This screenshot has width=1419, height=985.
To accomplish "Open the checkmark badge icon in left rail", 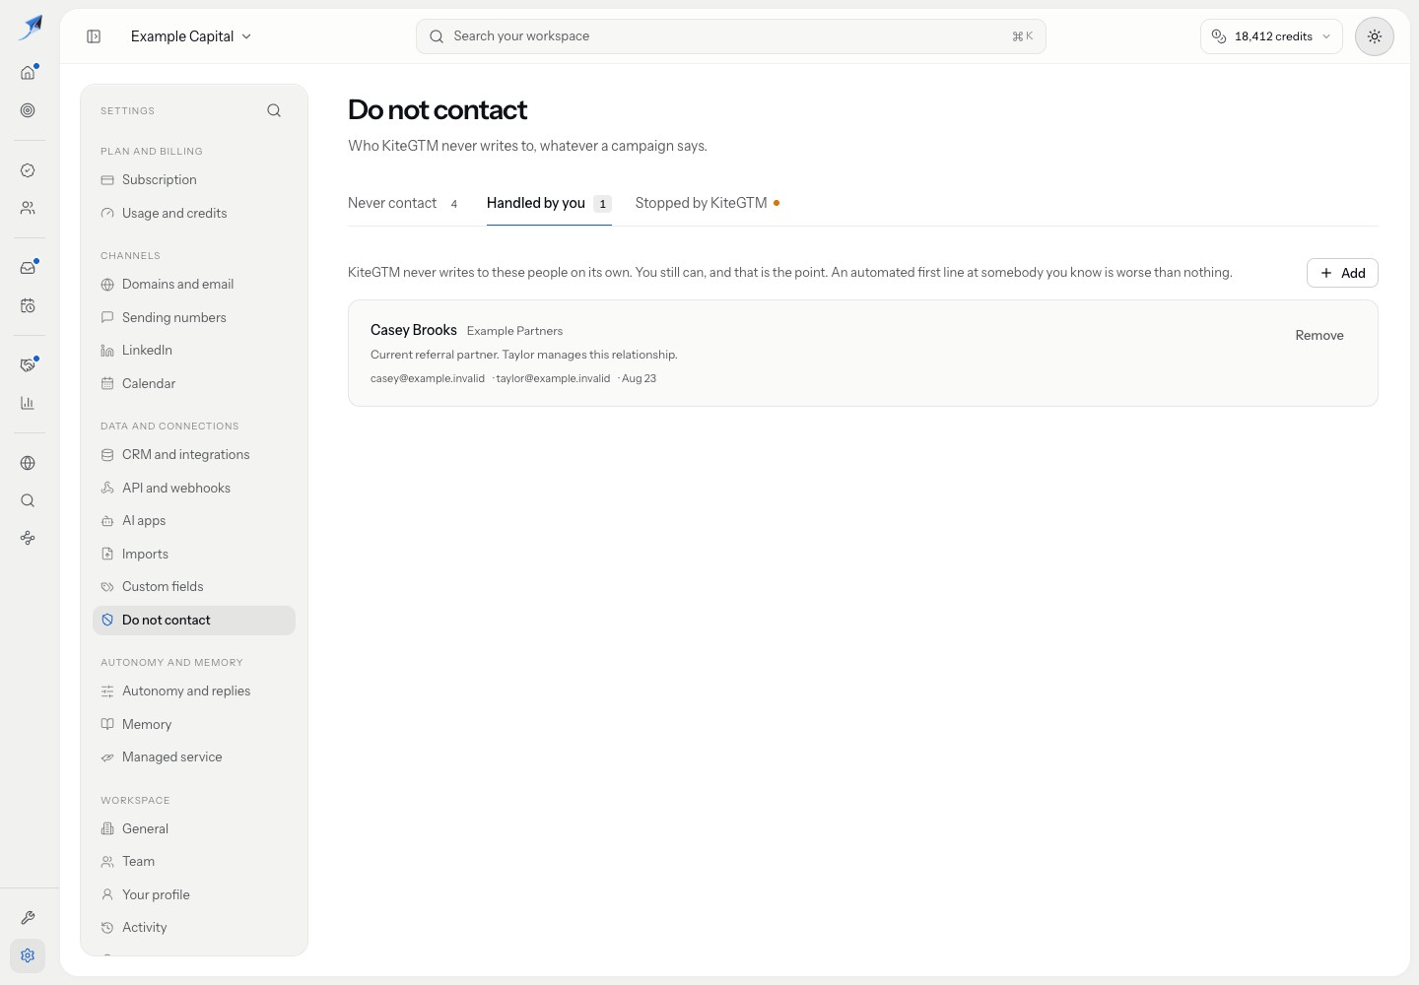I will tap(28, 170).
